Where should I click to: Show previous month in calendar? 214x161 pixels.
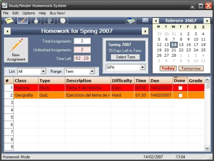pyautogui.click(x=156, y=21)
